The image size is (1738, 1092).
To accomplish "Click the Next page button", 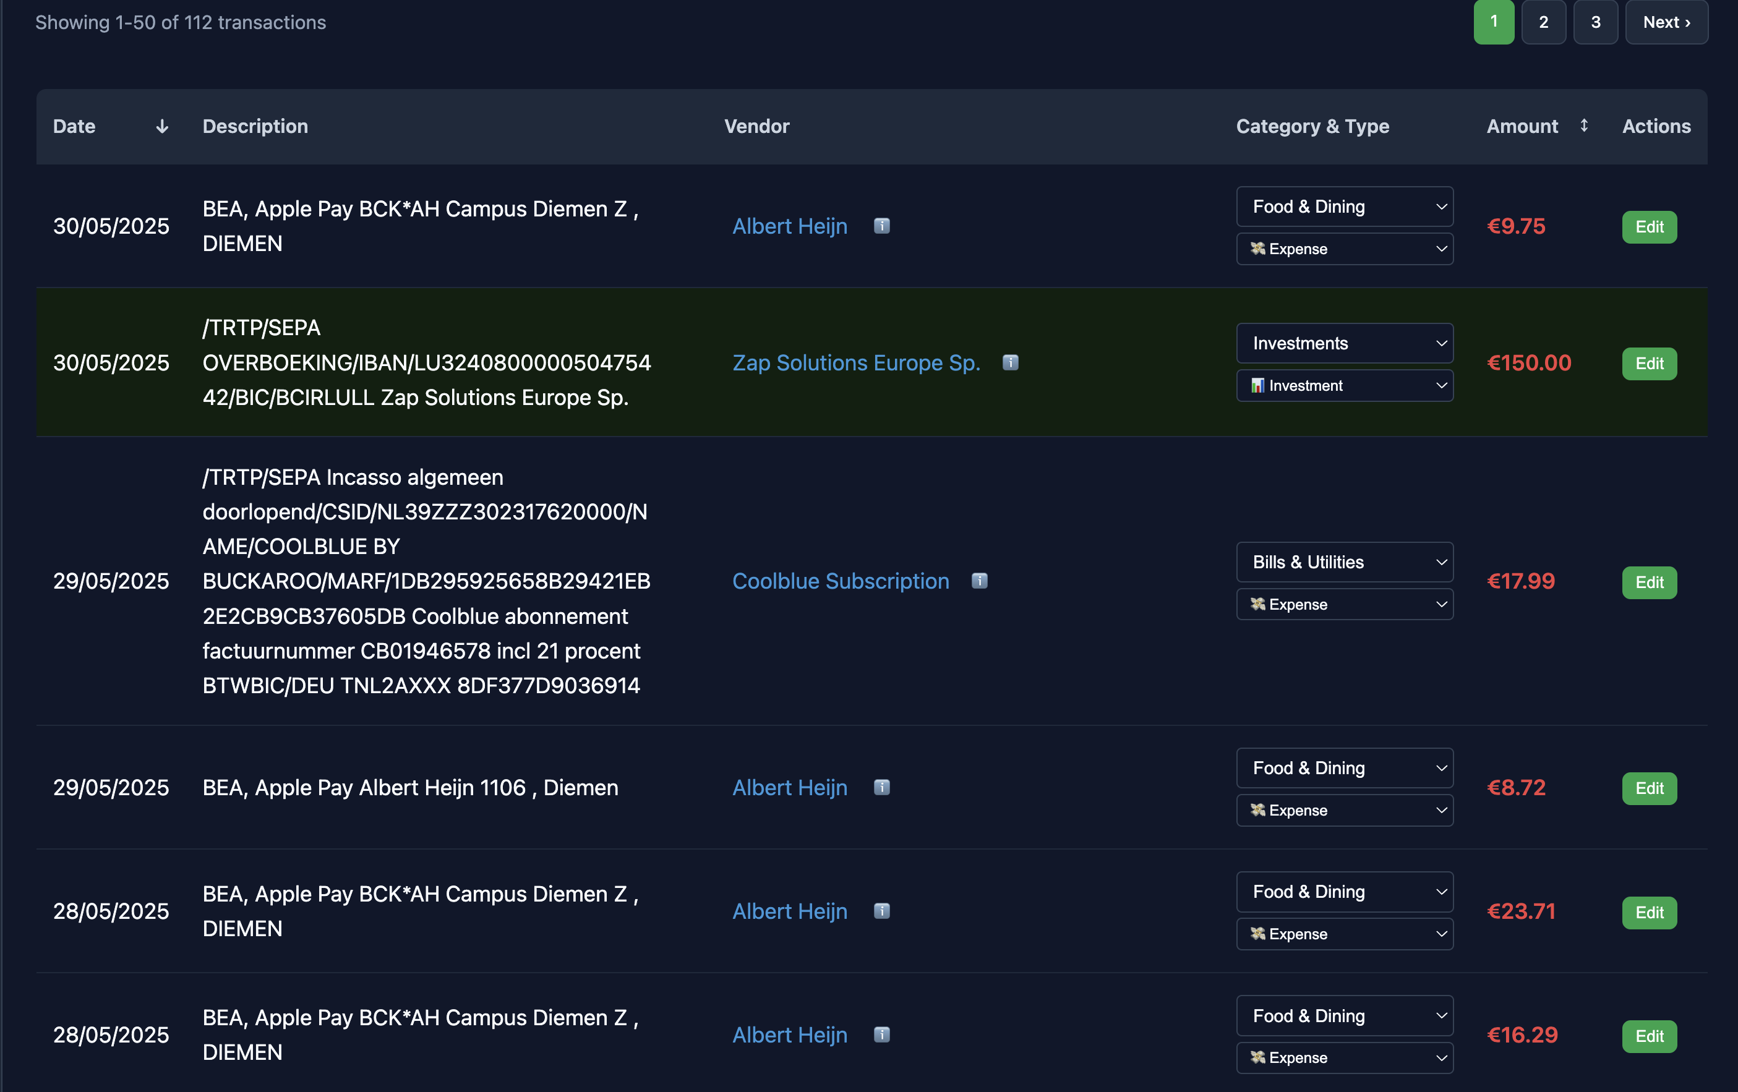I will pos(1666,22).
